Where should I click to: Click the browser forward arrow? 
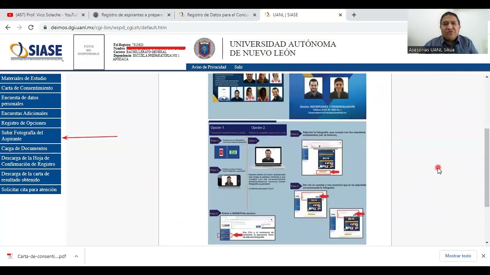tap(19, 27)
